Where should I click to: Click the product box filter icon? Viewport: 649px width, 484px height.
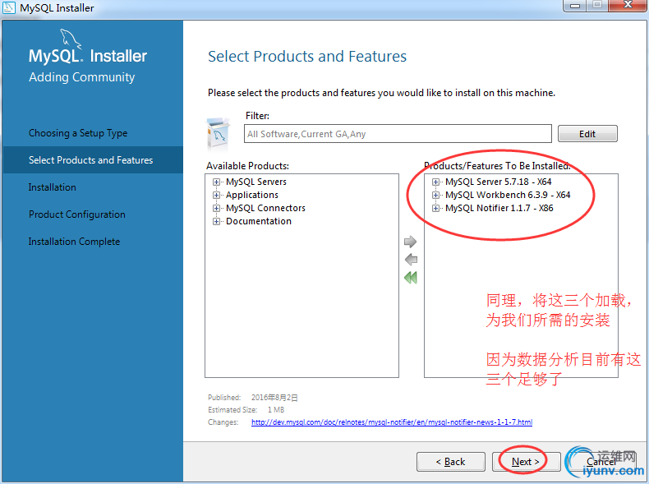218,133
